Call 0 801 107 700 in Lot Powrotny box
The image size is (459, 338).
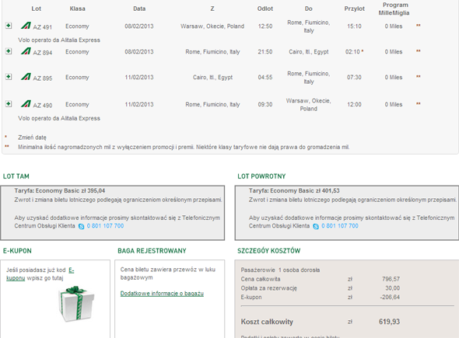339,226
